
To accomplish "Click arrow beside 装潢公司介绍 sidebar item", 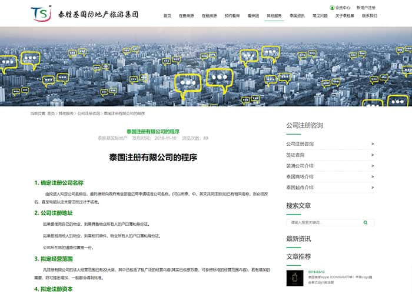I will (373, 166).
